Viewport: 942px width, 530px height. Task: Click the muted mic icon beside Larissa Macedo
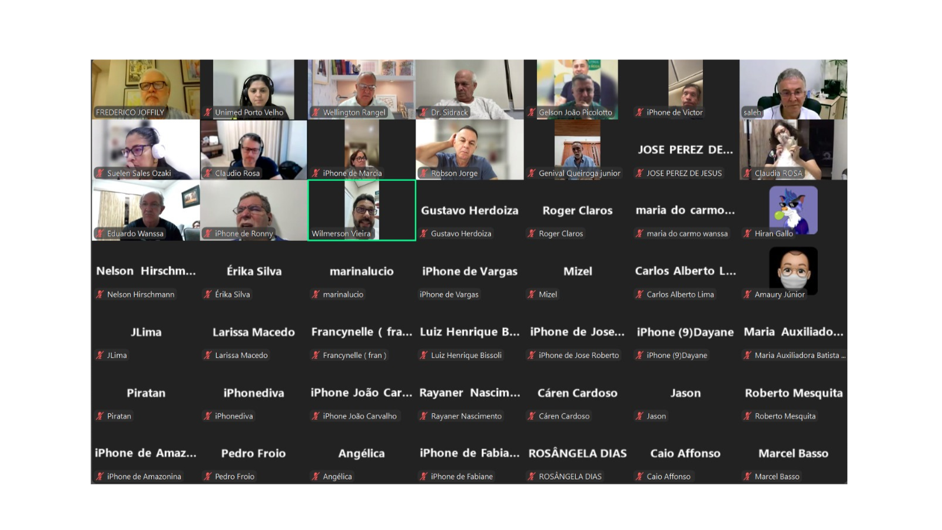(x=208, y=355)
